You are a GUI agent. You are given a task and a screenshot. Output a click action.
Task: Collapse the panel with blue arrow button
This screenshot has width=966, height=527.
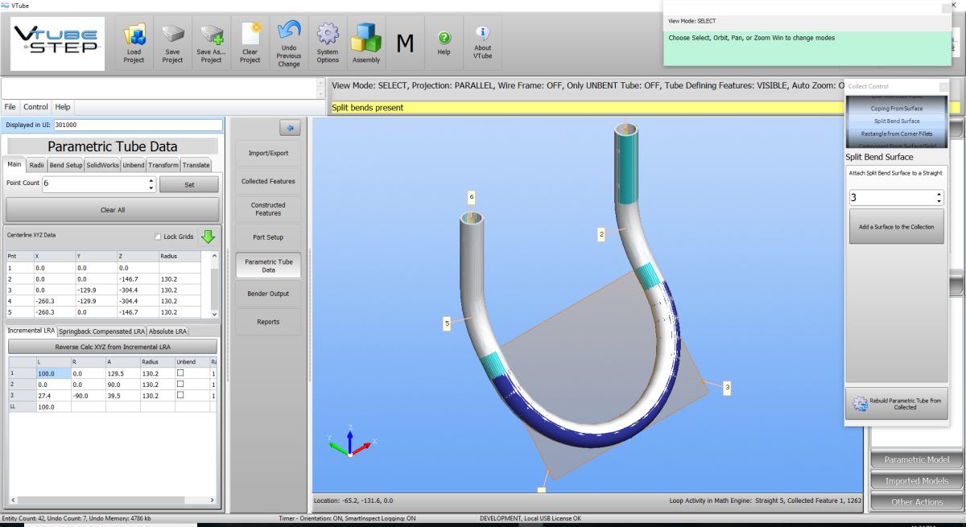pyautogui.click(x=289, y=127)
